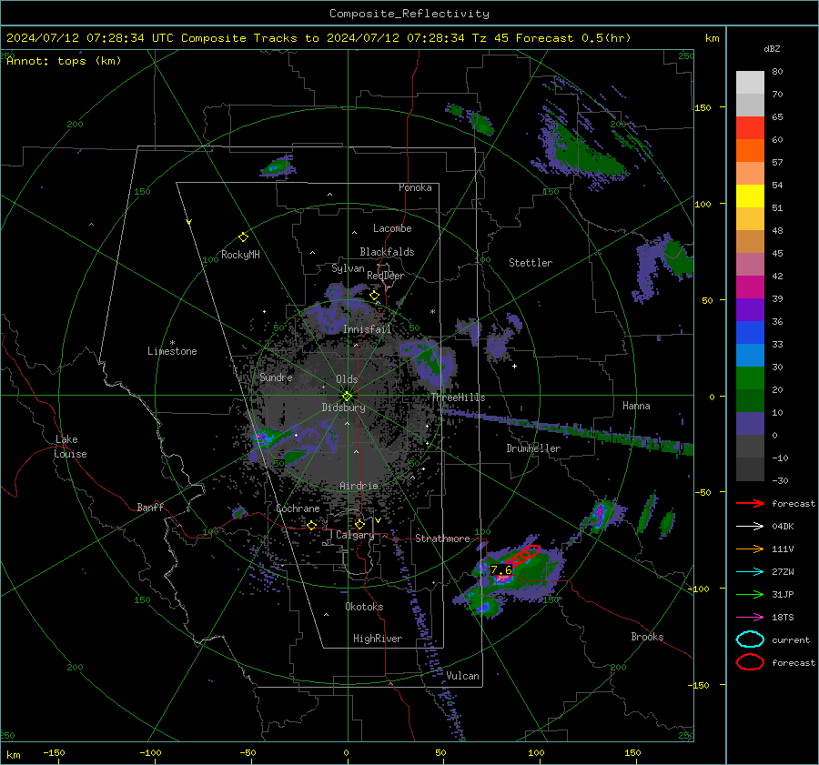The width and height of the screenshot is (819, 765).
Task: Click the dBZ legend heading
Action: point(772,49)
